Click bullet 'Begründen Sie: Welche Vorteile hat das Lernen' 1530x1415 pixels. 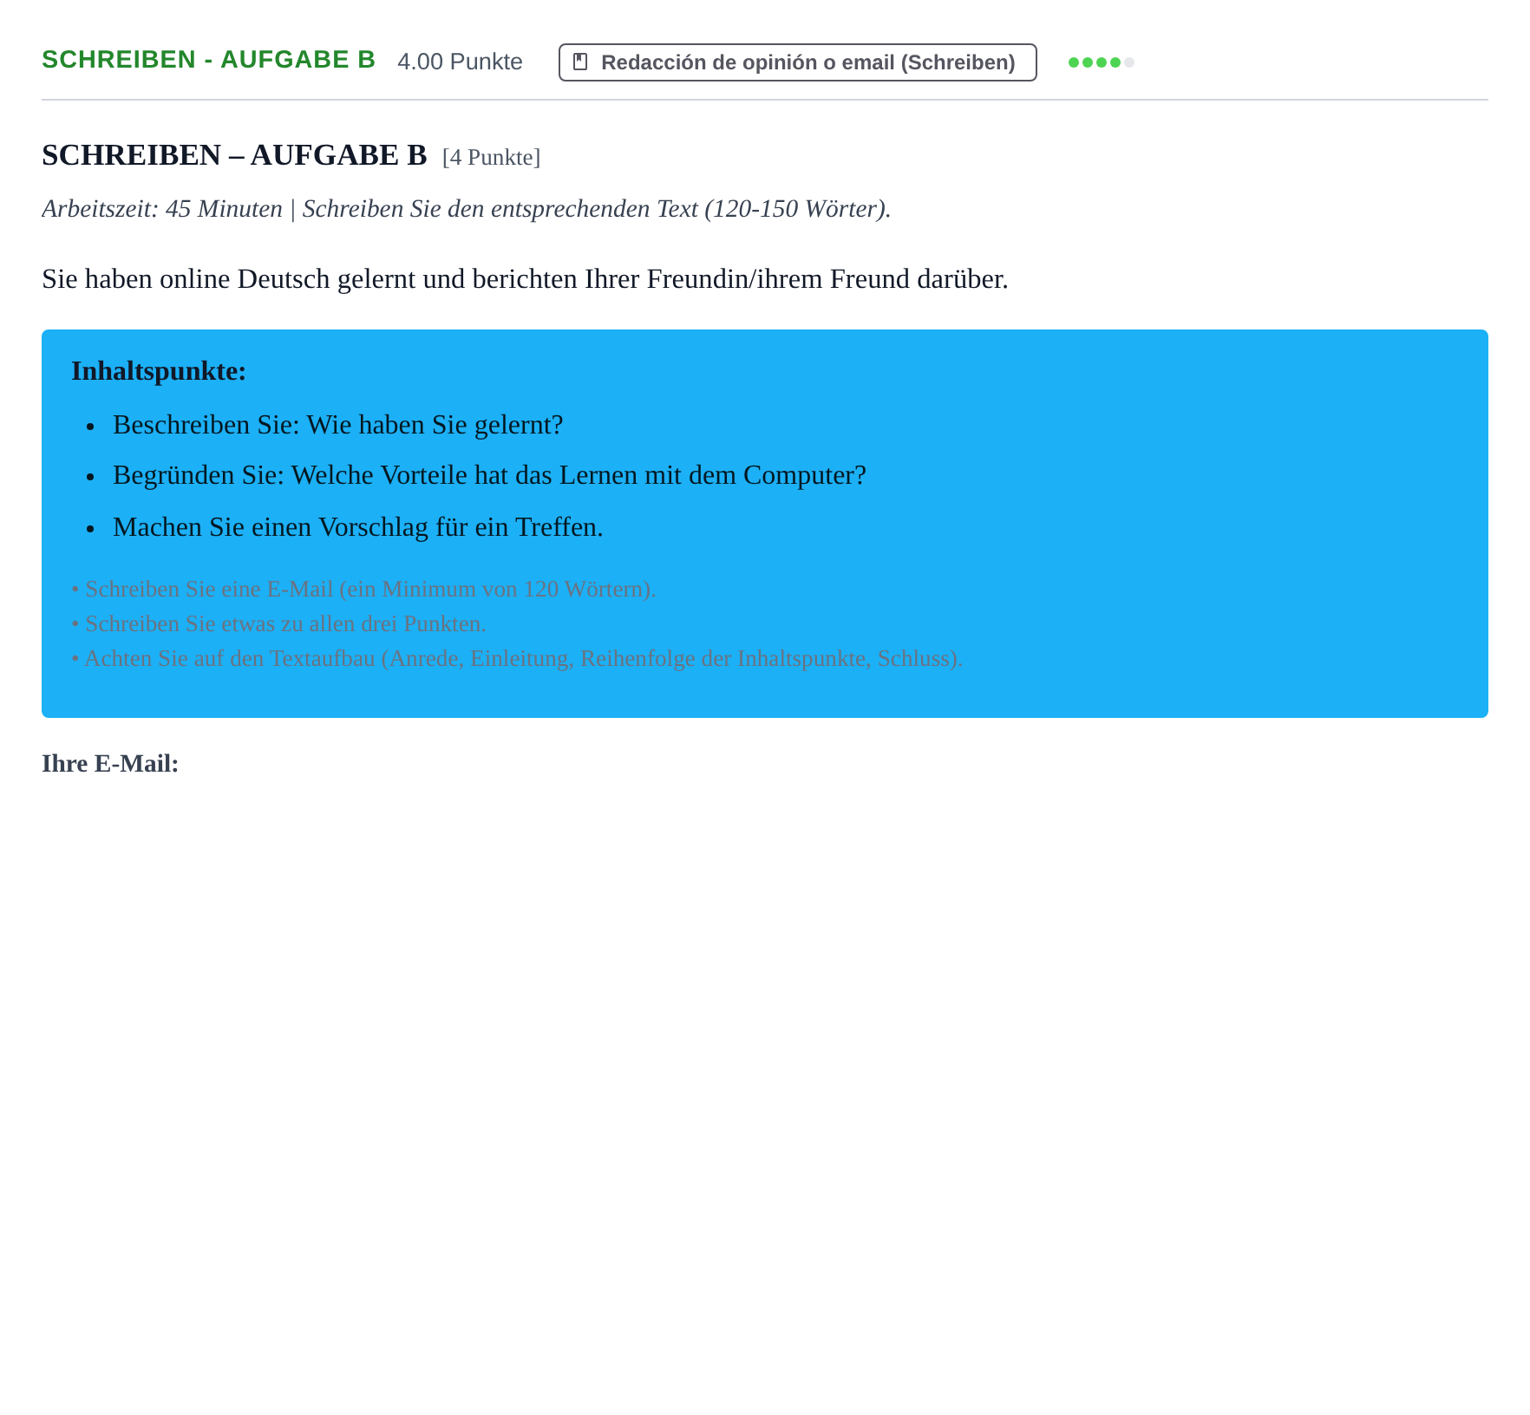489,475
